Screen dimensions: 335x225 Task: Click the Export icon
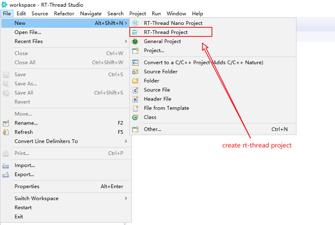point(6,175)
